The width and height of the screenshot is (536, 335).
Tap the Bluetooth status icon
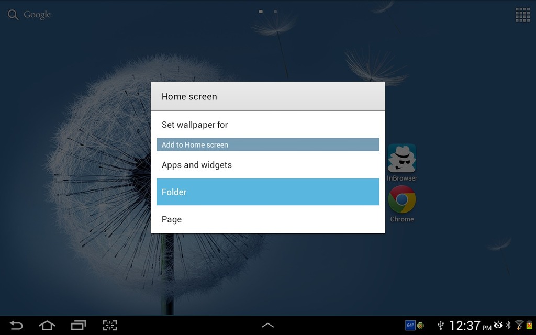pos(508,325)
